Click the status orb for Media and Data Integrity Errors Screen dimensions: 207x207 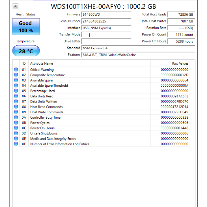pos(16,138)
